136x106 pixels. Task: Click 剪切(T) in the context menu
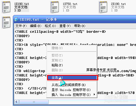[x=72, y=55]
